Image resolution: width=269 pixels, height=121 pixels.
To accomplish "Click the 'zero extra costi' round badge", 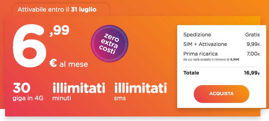I will pos(110,44).
